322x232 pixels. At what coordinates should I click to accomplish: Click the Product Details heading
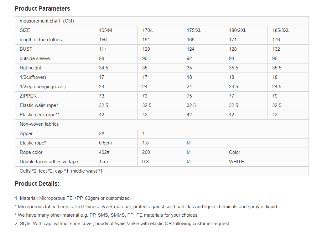click(37, 184)
